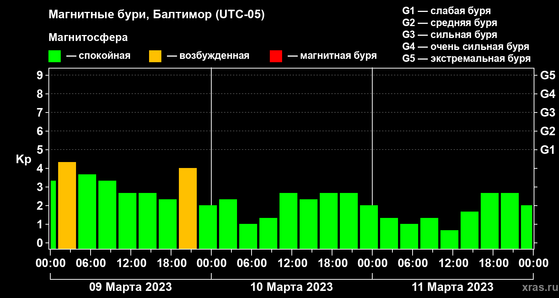Select legend line 'G4 — очень сильная буря'

[466, 47]
